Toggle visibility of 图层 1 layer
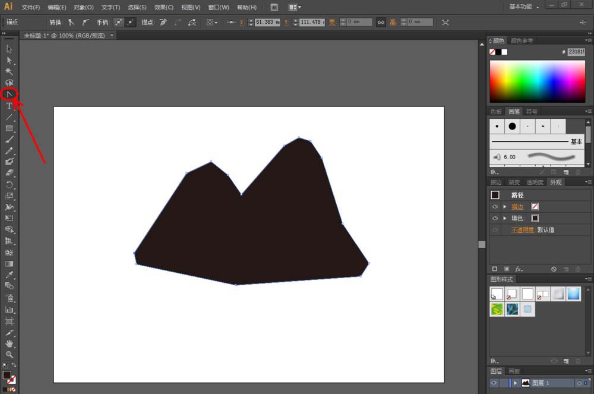Screen dimensions: 594x394 click(x=494, y=383)
